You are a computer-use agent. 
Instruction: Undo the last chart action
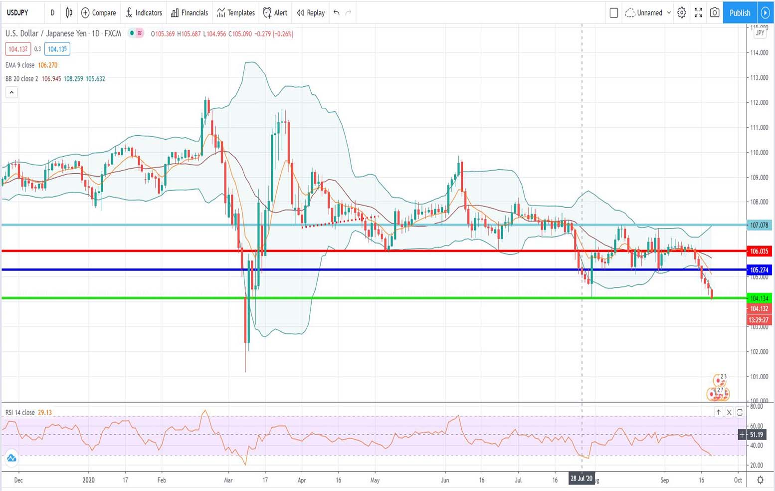point(337,12)
